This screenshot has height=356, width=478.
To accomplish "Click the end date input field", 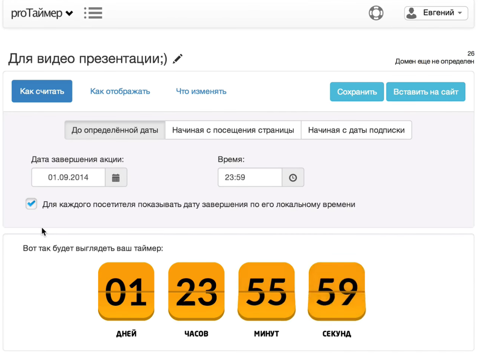I will click(x=68, y=177).
